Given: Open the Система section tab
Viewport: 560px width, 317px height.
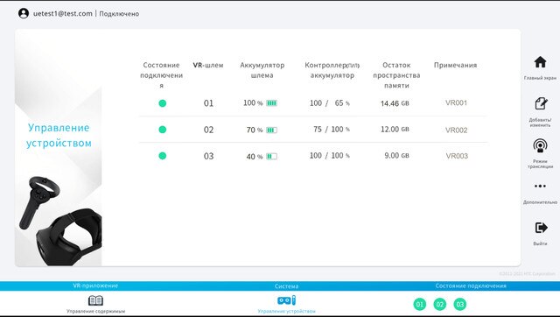Looking at the screenshot, I should [286, 286].
